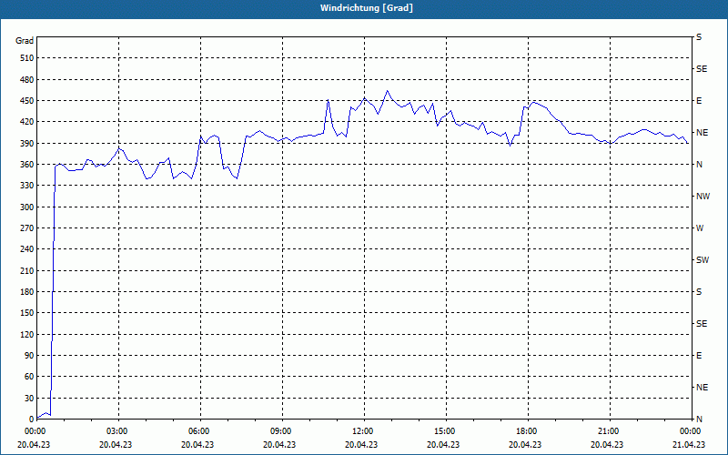Click the 09:00 time label
The width and height of the screenshot is (728, 455).
(279, 431)
